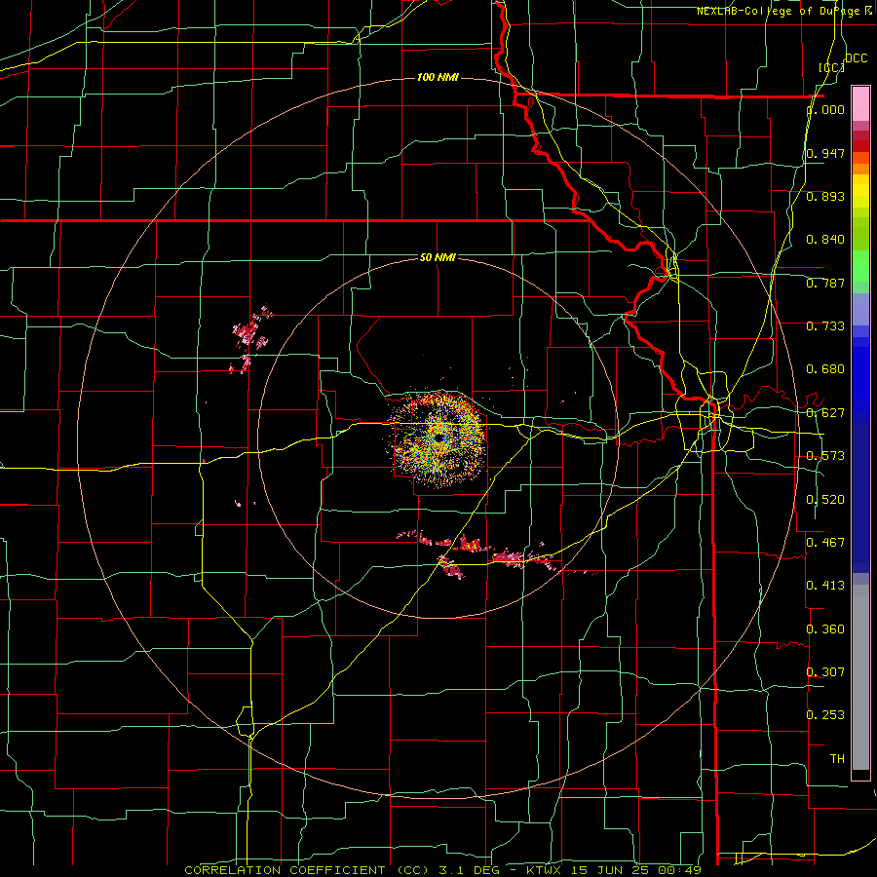Click the NEXLAB-College of DuPage credit text
The width and height of the screenshot is (877, 877).
tap(784, 11)
